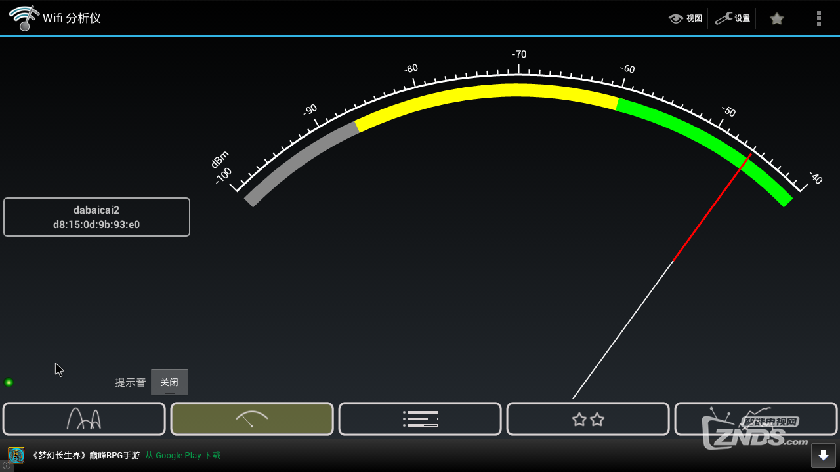
Task: Select the dabaicai2 network entry
Action: pos(96,217)
